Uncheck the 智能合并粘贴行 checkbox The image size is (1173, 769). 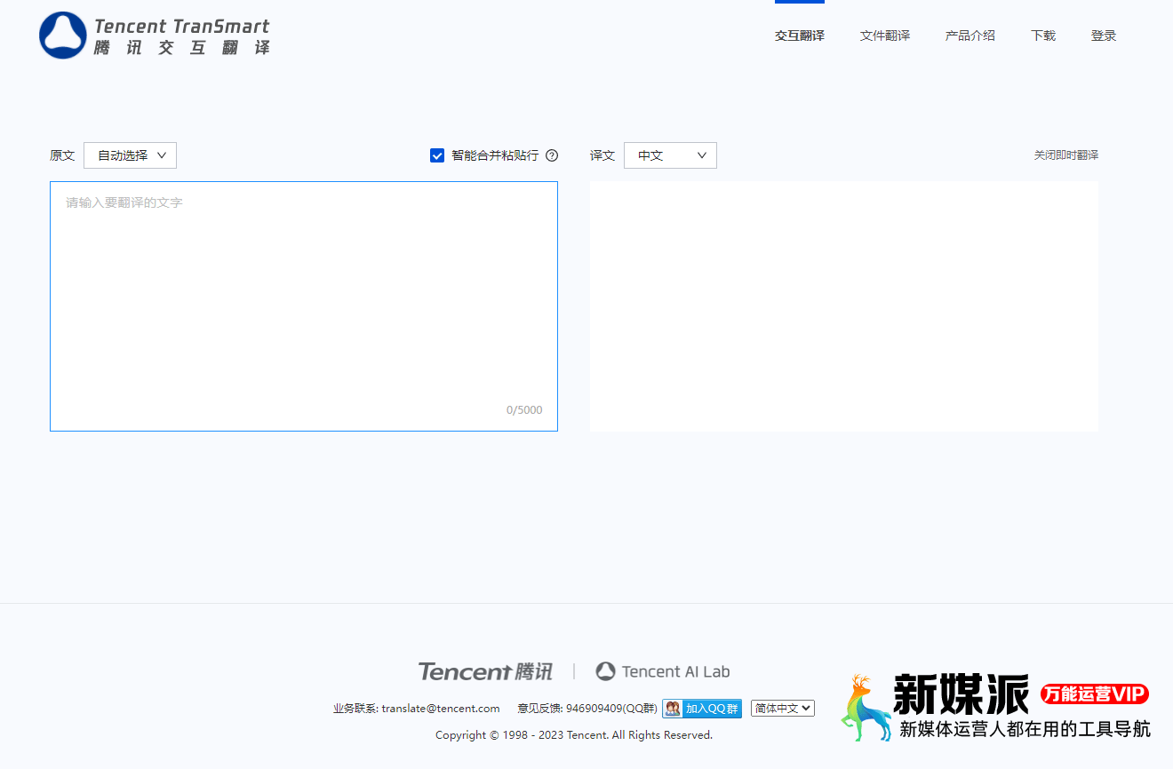tap(437, 155)
